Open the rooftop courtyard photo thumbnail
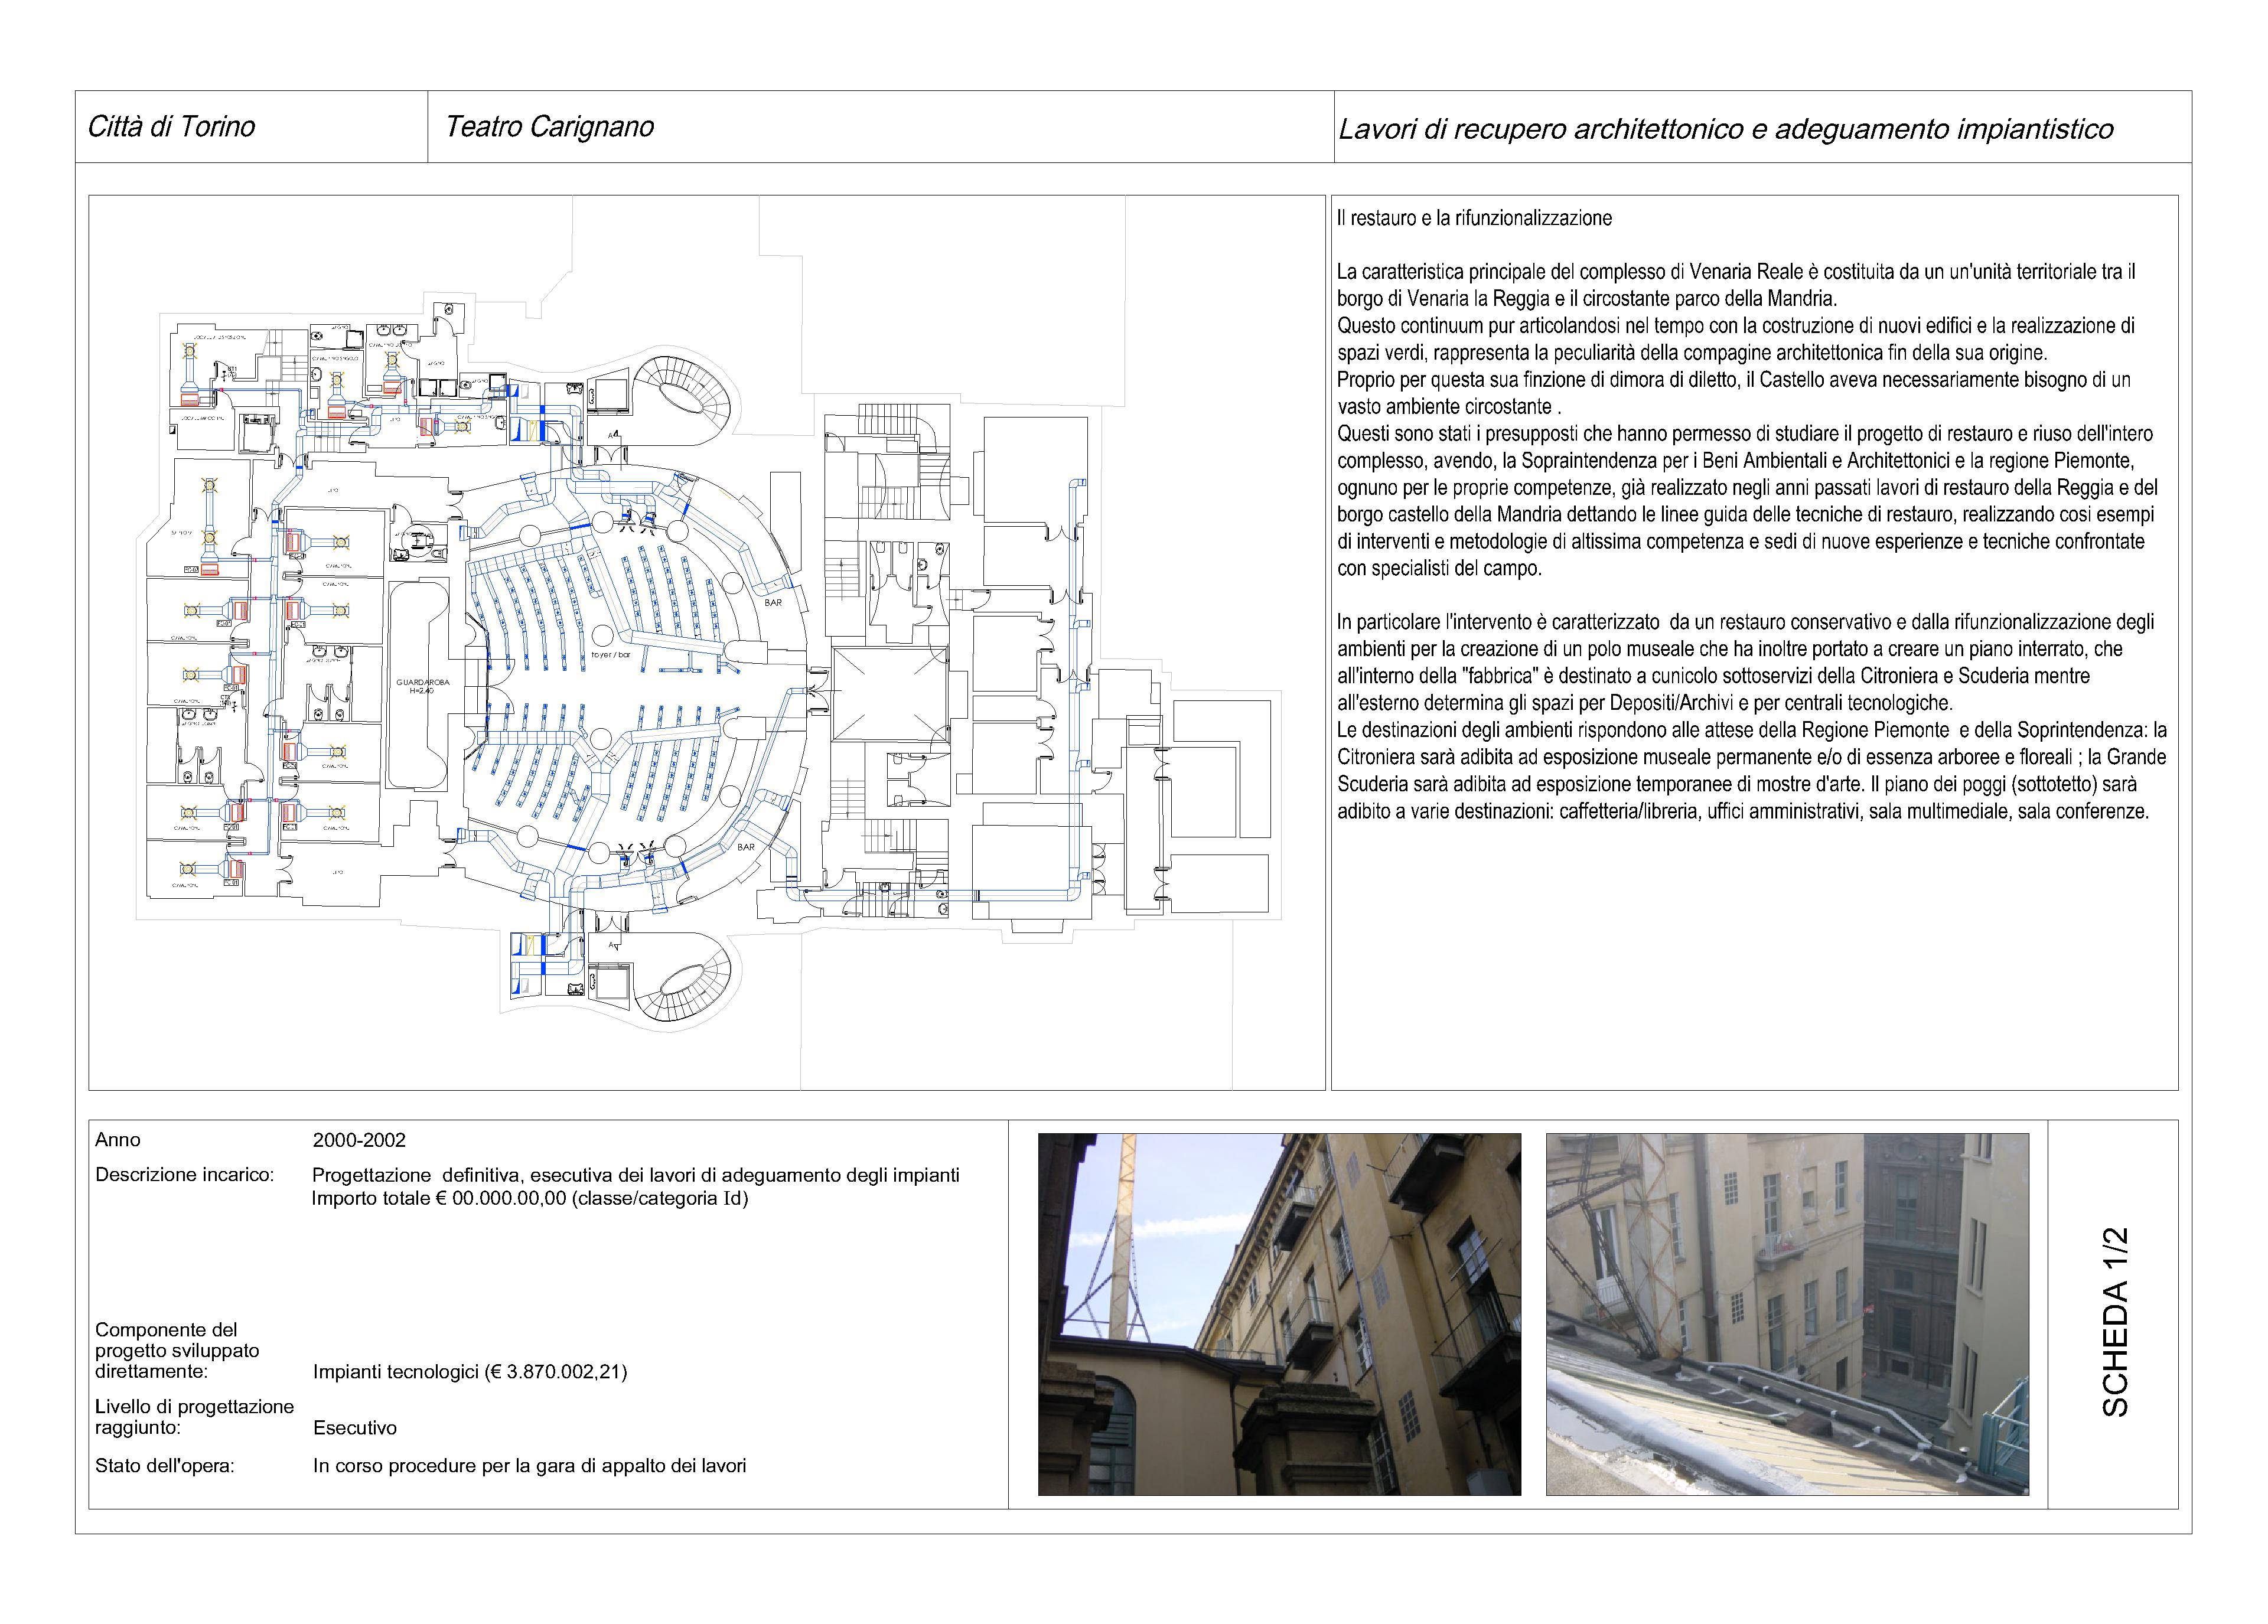2268x1624 pixels. [x=1787, y=1314]
